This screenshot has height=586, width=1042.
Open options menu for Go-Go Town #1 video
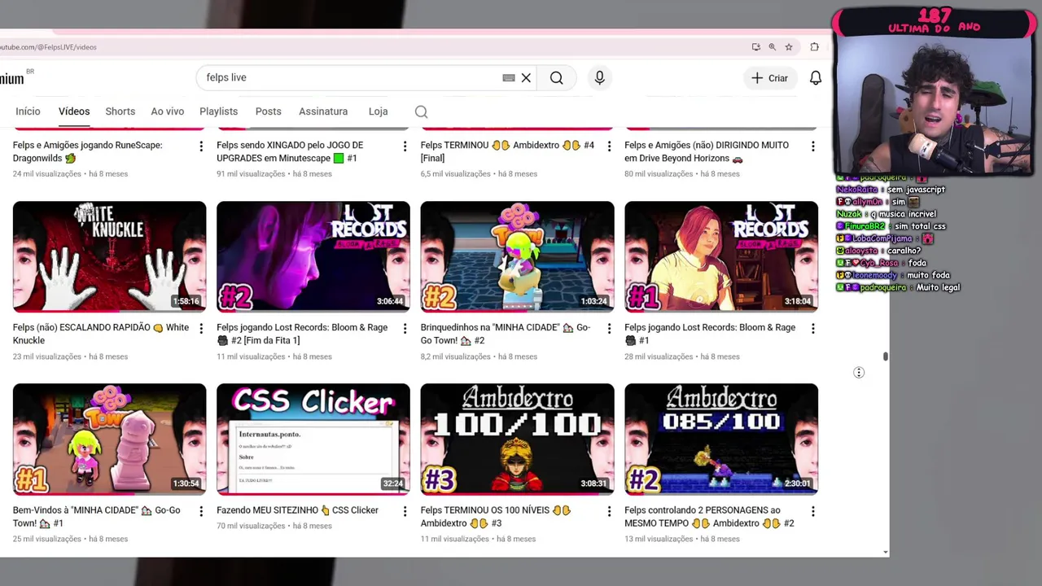point(201,511)
